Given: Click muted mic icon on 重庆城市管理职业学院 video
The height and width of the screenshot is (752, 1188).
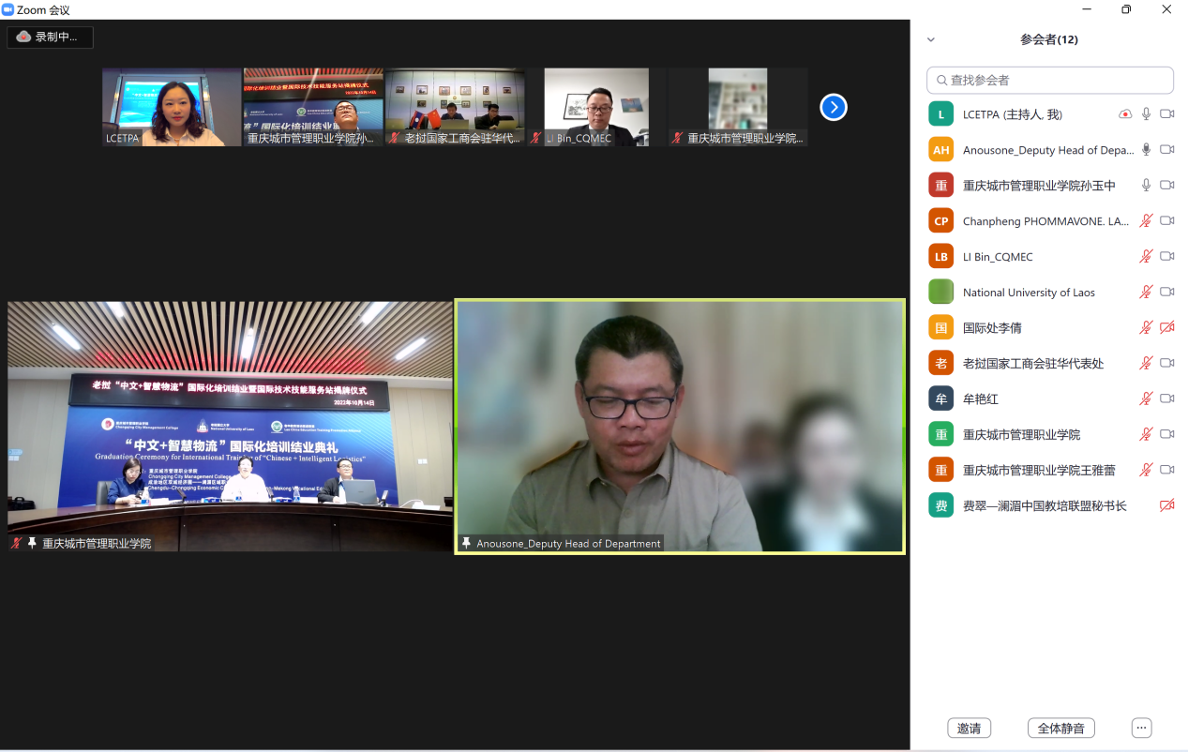Looking at the screenshot, I should (x=17, y=543).
